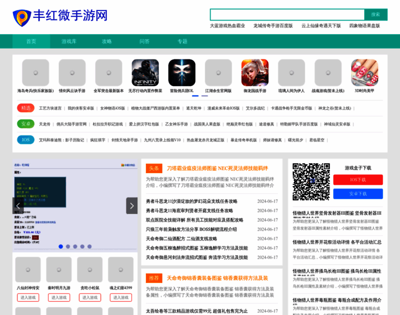Click 进入游戏 under 贪吃小松鼠
The height and width of the screenshot is (315, 400).
tap(90, 298)
